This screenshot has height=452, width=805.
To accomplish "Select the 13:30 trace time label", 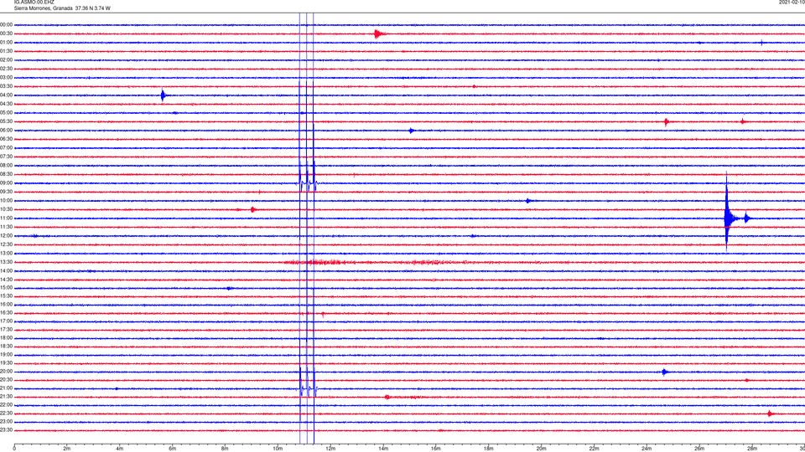I will click(x=6, y=262).
